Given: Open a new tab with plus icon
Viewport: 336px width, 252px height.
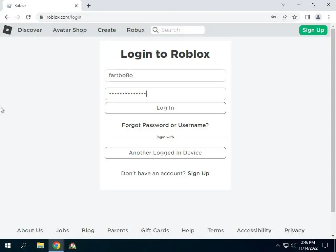Looking at the screenshot, I should click(x=89, y=6).
